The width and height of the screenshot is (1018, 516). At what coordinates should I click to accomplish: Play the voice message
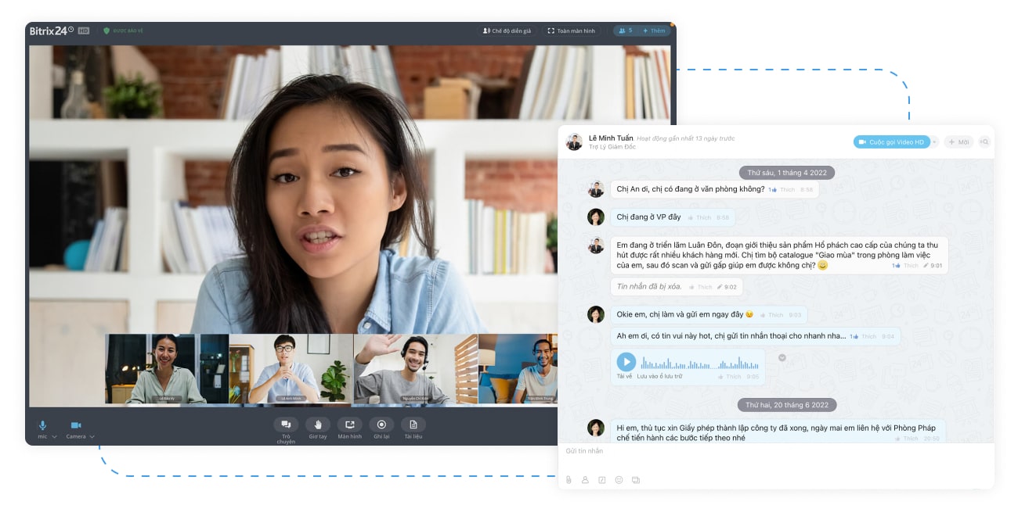pyautogui.click(x=626, y=362)
